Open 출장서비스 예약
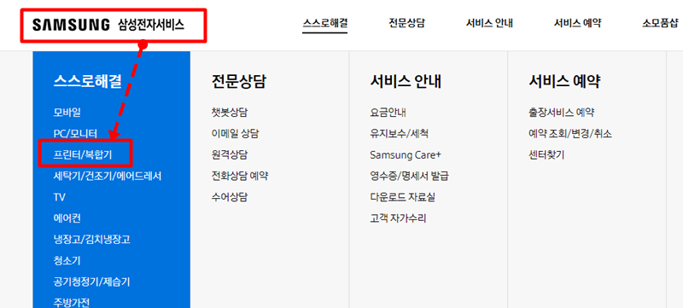 coord(561,113)
